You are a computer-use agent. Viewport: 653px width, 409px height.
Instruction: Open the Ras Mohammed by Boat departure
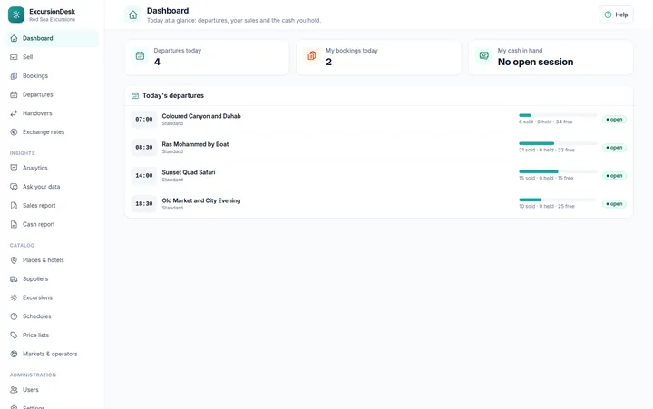(x=378, y=148)
